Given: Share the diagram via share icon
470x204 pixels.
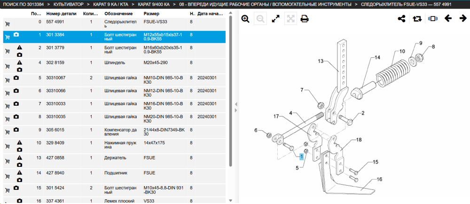Looking at the screenshot, I should 401,19.
